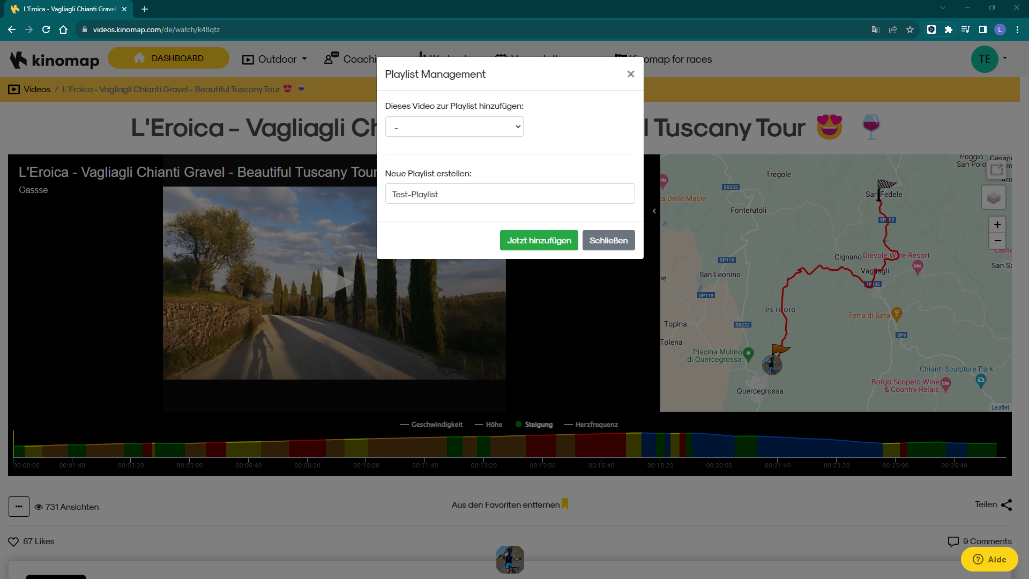1029x579 pixels.
Task: Click the Jetzt hinzufügen button
Action: click(539, 241)
